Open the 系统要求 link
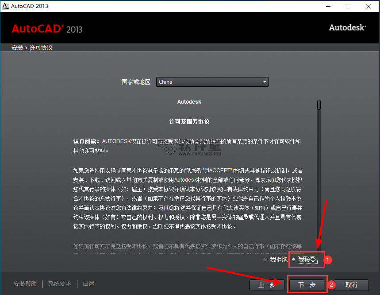 point(60,283)
